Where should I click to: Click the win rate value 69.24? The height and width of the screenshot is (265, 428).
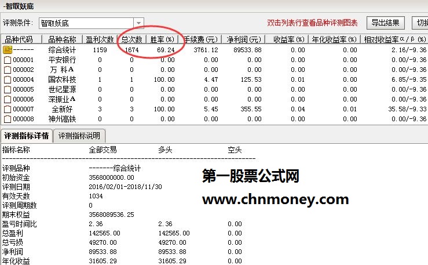tap(166, 50)
